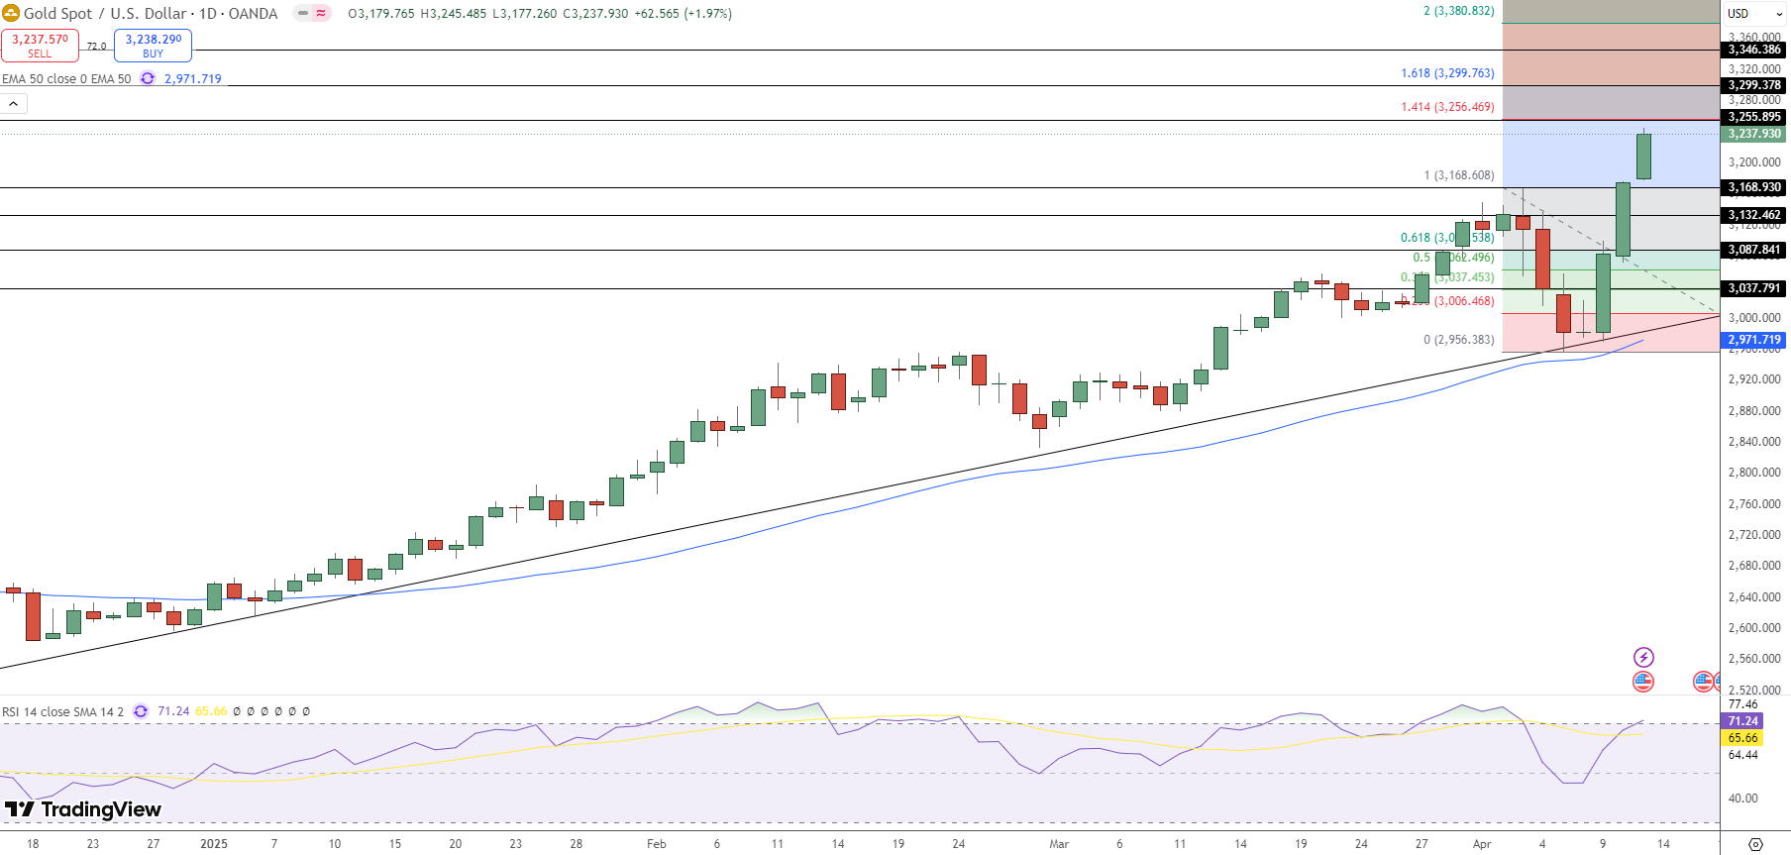Toggle the grey dash indicator pill
This screenshot has width=1791, height=855.
[303, 13]
